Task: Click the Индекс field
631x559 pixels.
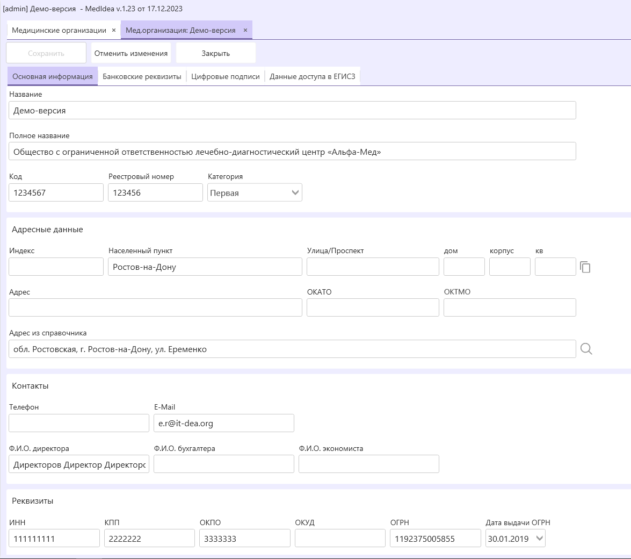Action: 56,267
